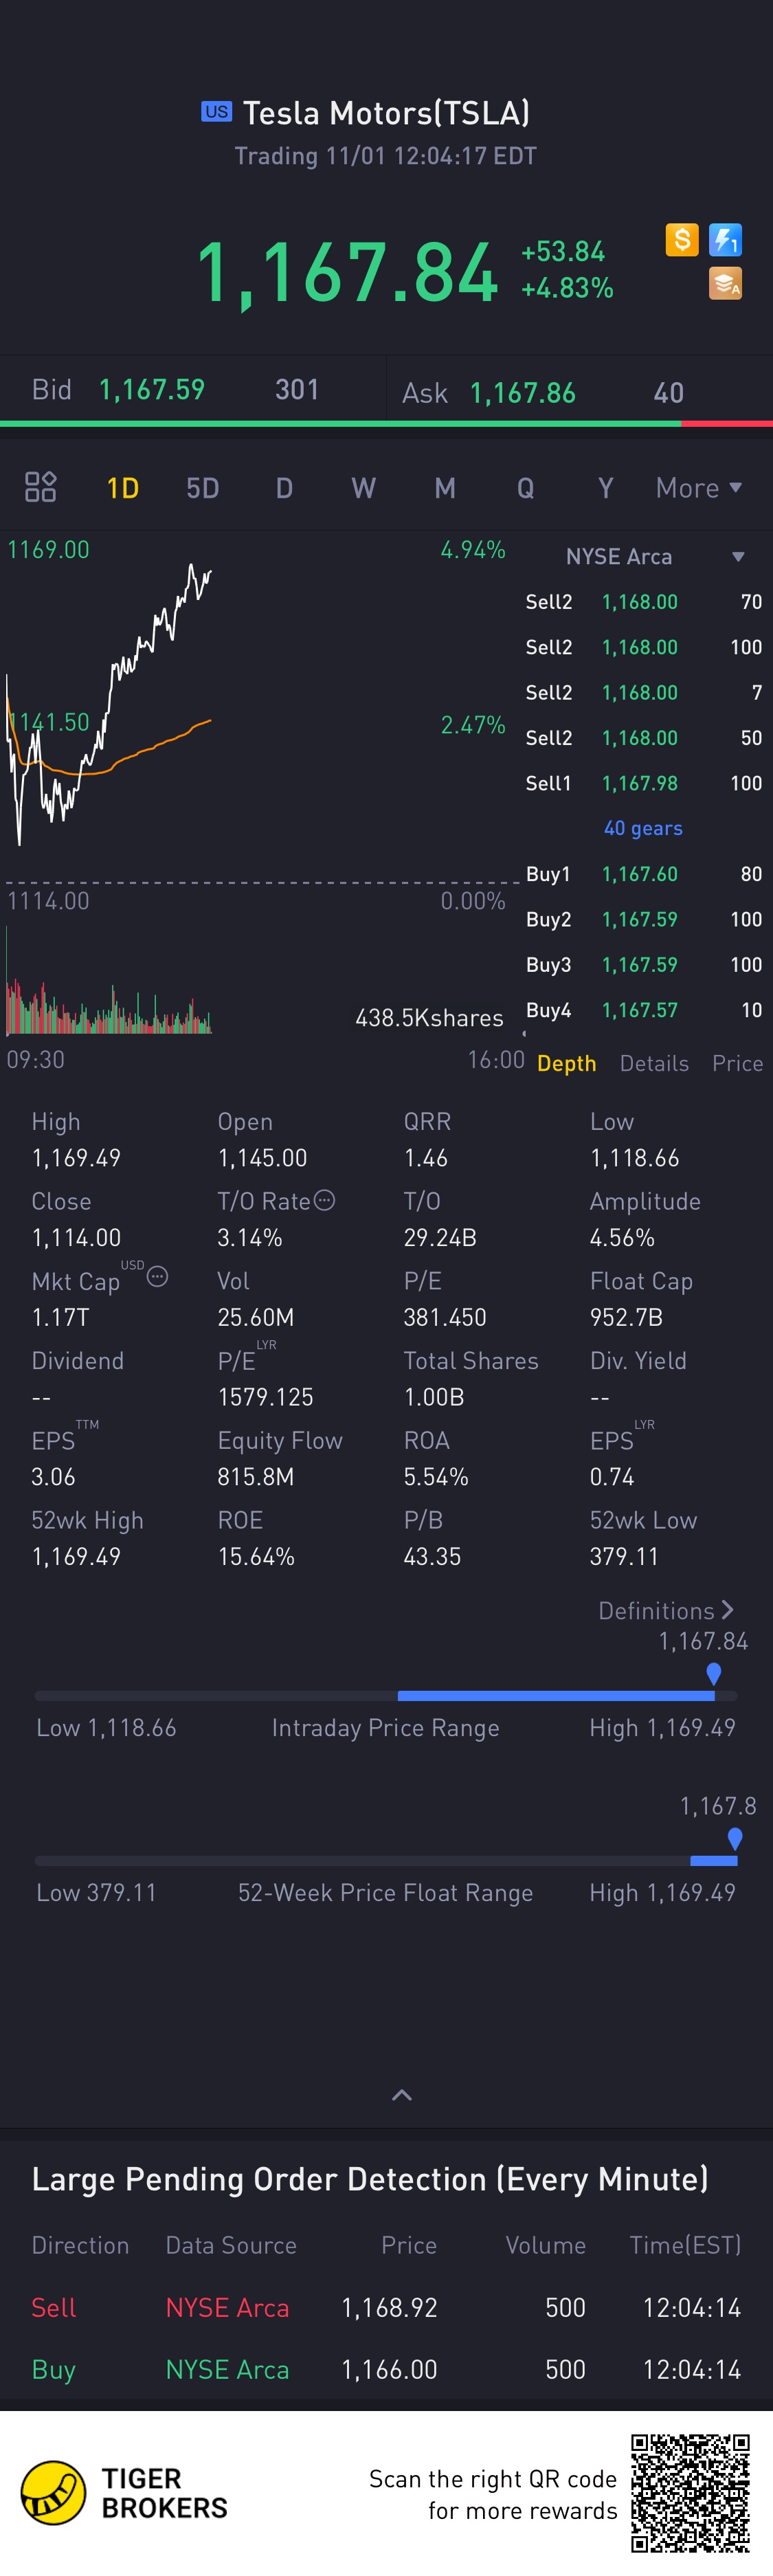The height and width of the screenshot is (2576, 773).
Task: Open the NYSE Arca exchange dropdown
Action: tap(655, 556)
